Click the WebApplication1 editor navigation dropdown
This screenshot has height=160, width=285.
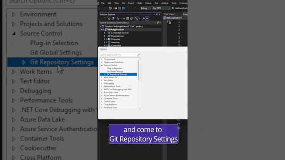pos(174,18)
